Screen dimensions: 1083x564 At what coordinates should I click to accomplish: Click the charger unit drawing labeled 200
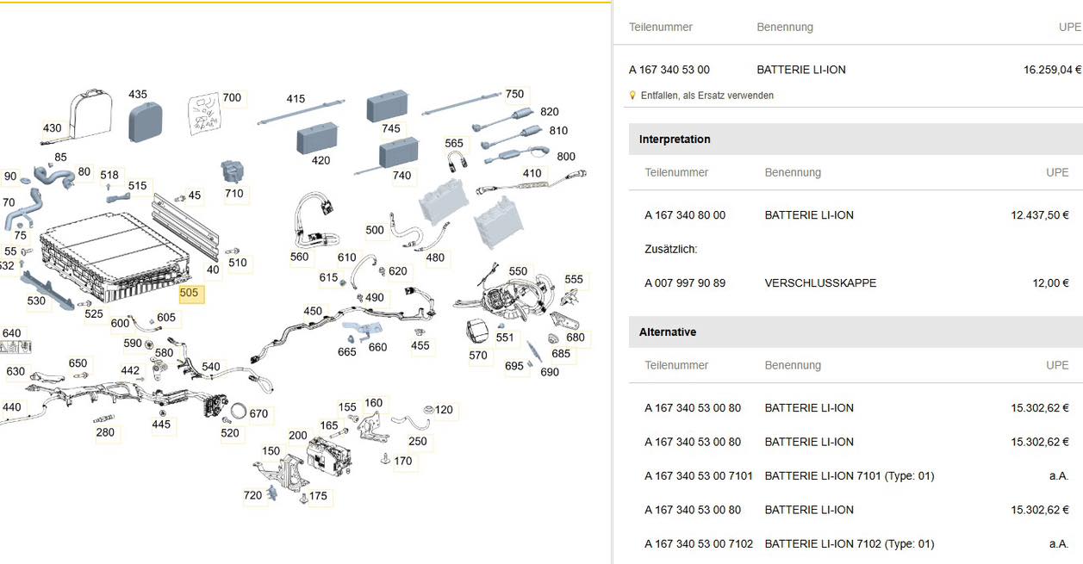pos(327,456)
